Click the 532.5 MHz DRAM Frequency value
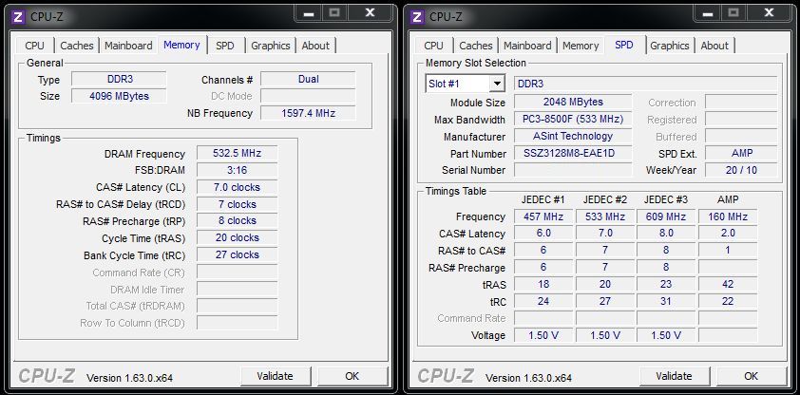800x395 pixels. [238, 153]
